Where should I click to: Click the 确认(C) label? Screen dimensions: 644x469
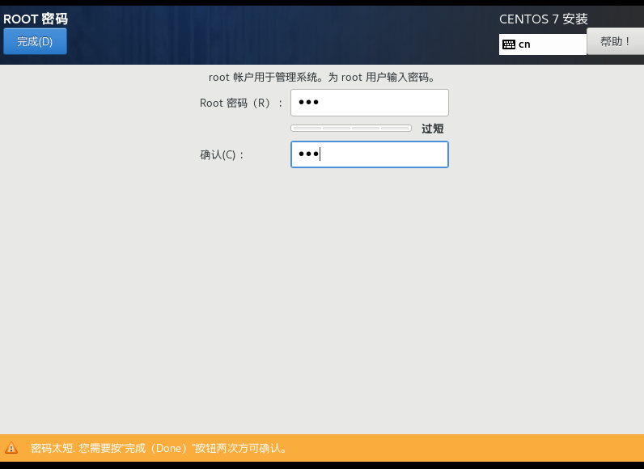point(222,154)
